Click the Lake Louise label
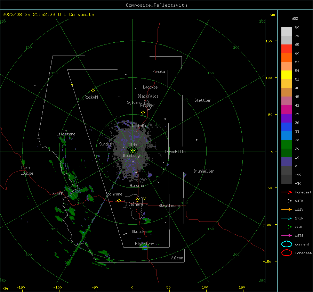The image size is (313, 292). click(27, 170)
